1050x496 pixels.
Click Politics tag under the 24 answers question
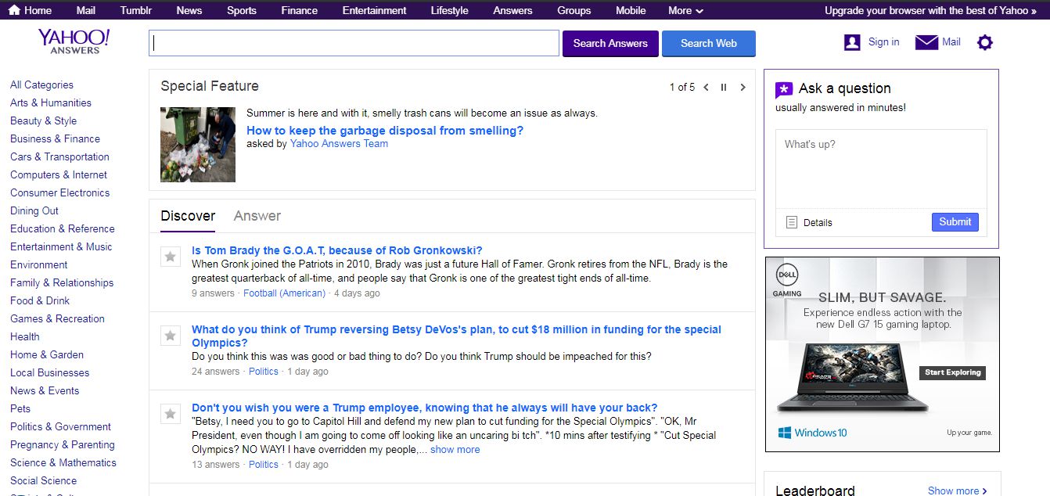[x=264, y=372]
